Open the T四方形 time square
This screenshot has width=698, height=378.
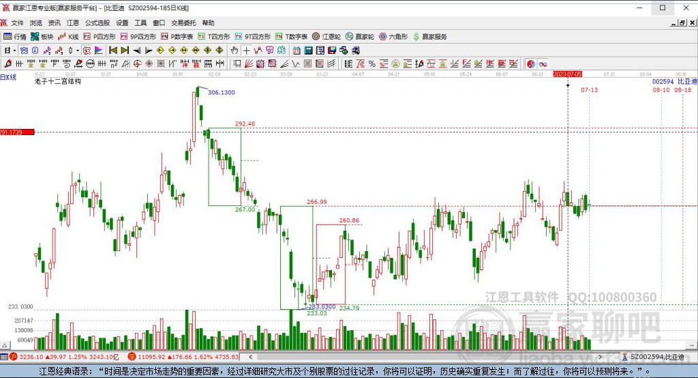click(214, 37)
